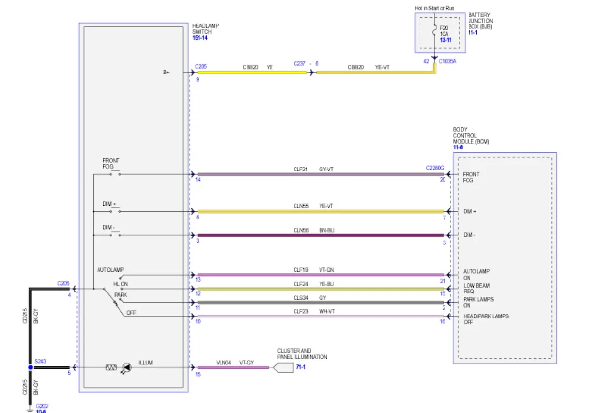Click the CLF21 GY-VT wire label

[313, 170]
